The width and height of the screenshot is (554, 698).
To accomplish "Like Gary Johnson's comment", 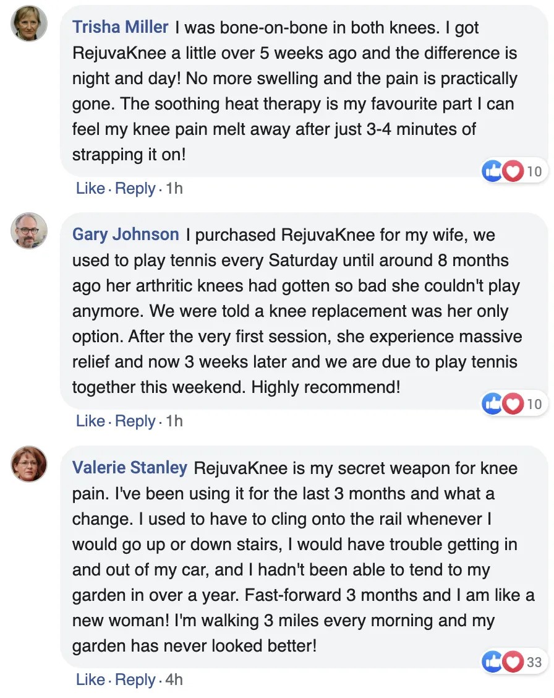I will 90,421.
